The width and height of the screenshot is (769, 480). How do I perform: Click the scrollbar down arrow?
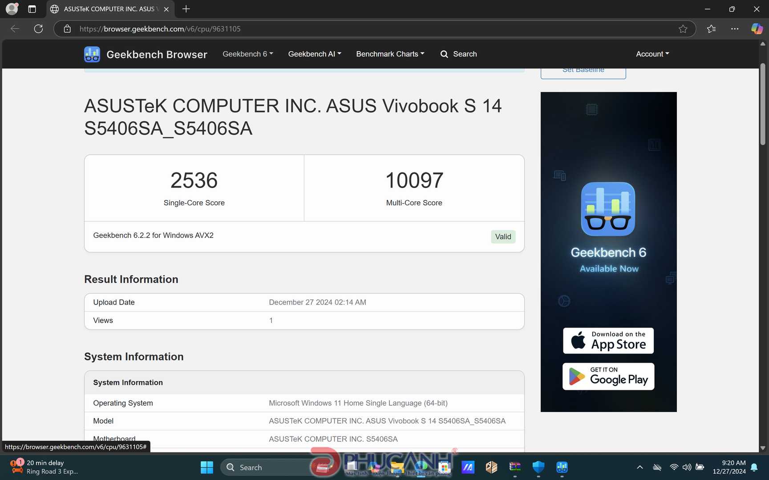click(x=762, y=448)
